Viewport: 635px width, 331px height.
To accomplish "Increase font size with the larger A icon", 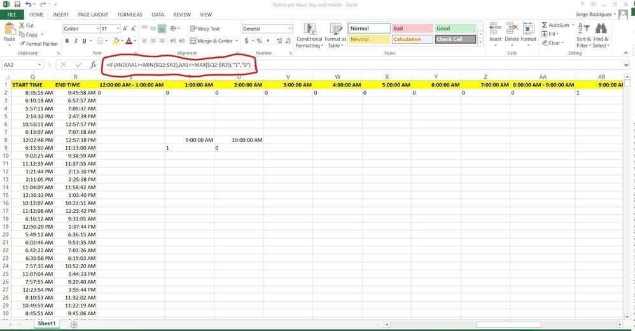I will coord(125,29).
